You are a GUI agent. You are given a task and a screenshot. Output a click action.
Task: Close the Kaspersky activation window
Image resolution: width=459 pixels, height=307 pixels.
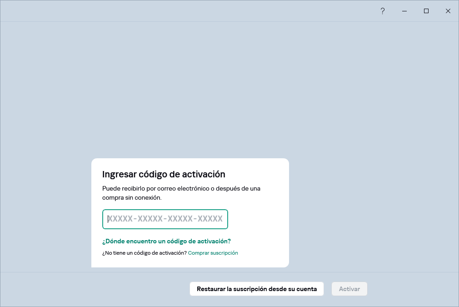(x=448, y=10)
